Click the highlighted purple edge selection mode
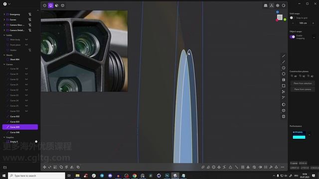This screenshot has height=179, width=319. click(51, 5)
